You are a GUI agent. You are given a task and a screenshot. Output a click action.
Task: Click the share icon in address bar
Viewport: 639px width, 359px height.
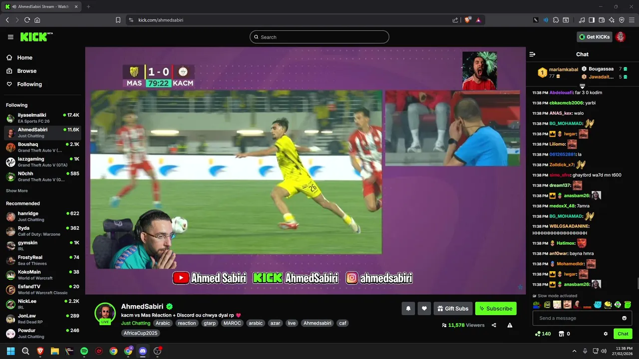tap(455, 20)
